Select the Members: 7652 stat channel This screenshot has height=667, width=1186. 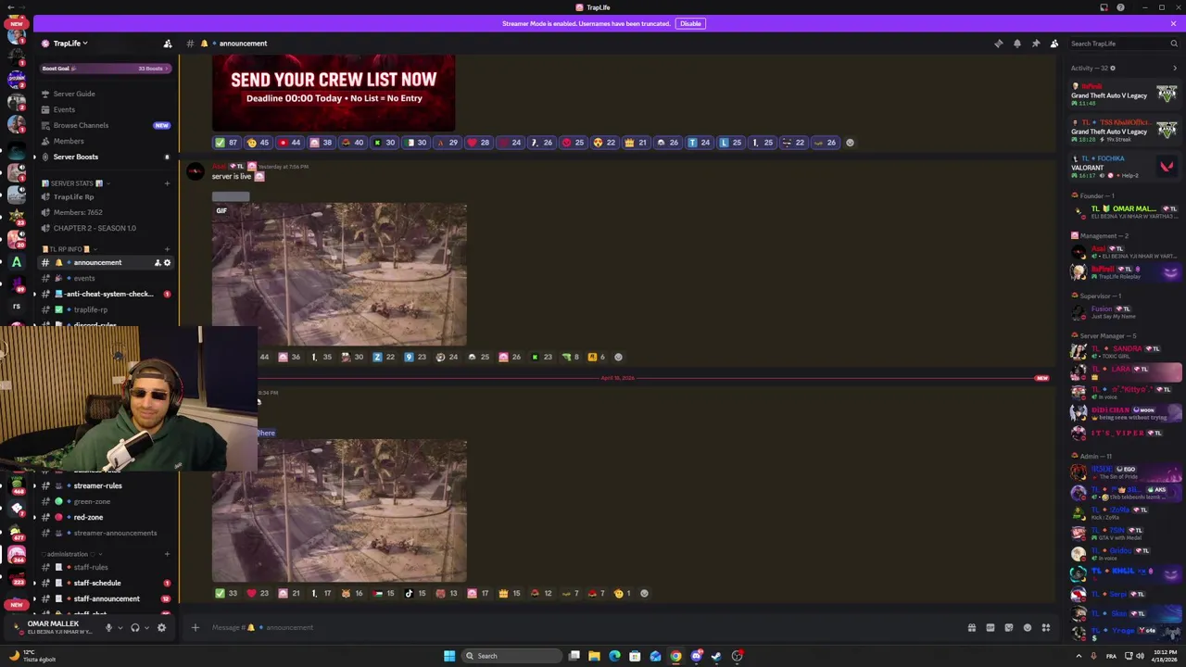click(78, 212)
